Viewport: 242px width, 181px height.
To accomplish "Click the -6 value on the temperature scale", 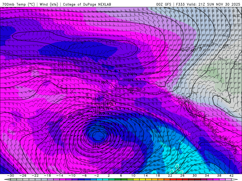I will click(x=84, y=176).
